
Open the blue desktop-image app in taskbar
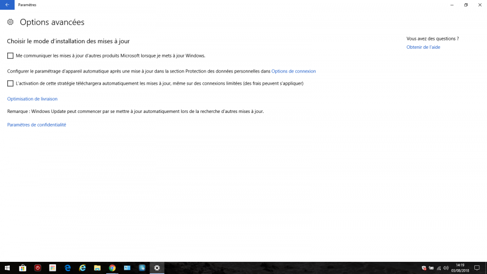(127, 268)
